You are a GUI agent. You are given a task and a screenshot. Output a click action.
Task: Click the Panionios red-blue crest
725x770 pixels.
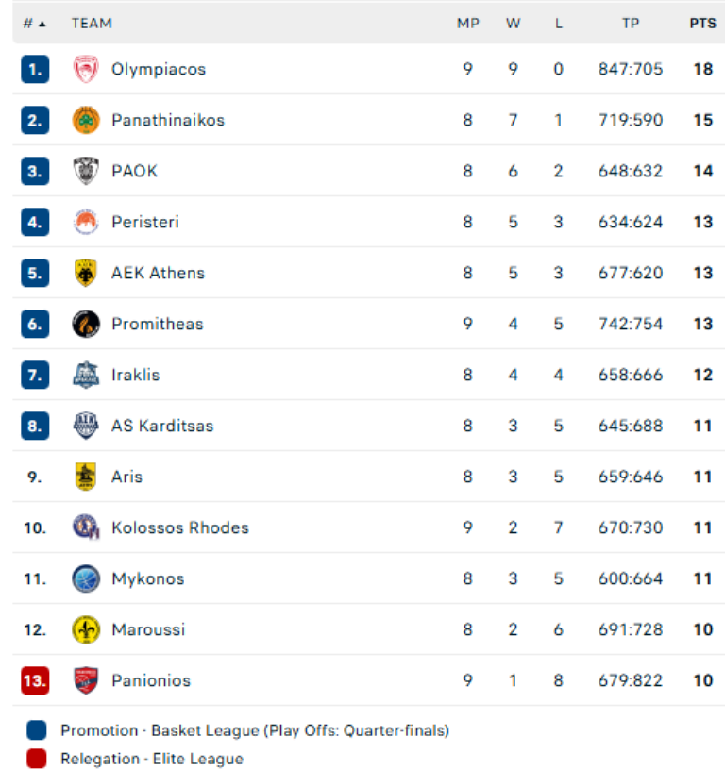coord(86,680)
